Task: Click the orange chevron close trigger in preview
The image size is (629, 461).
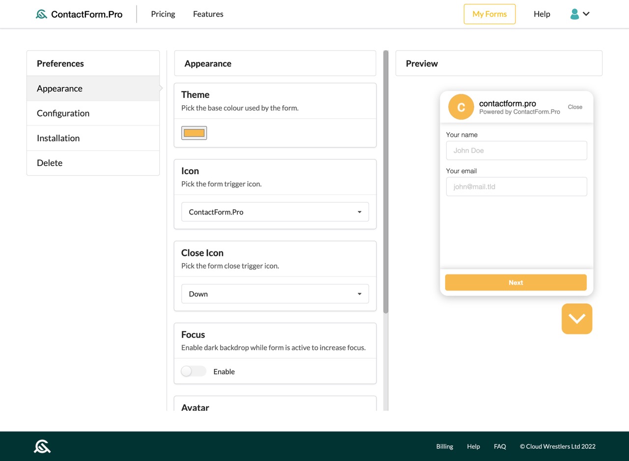Action: (x=576, y=318)
